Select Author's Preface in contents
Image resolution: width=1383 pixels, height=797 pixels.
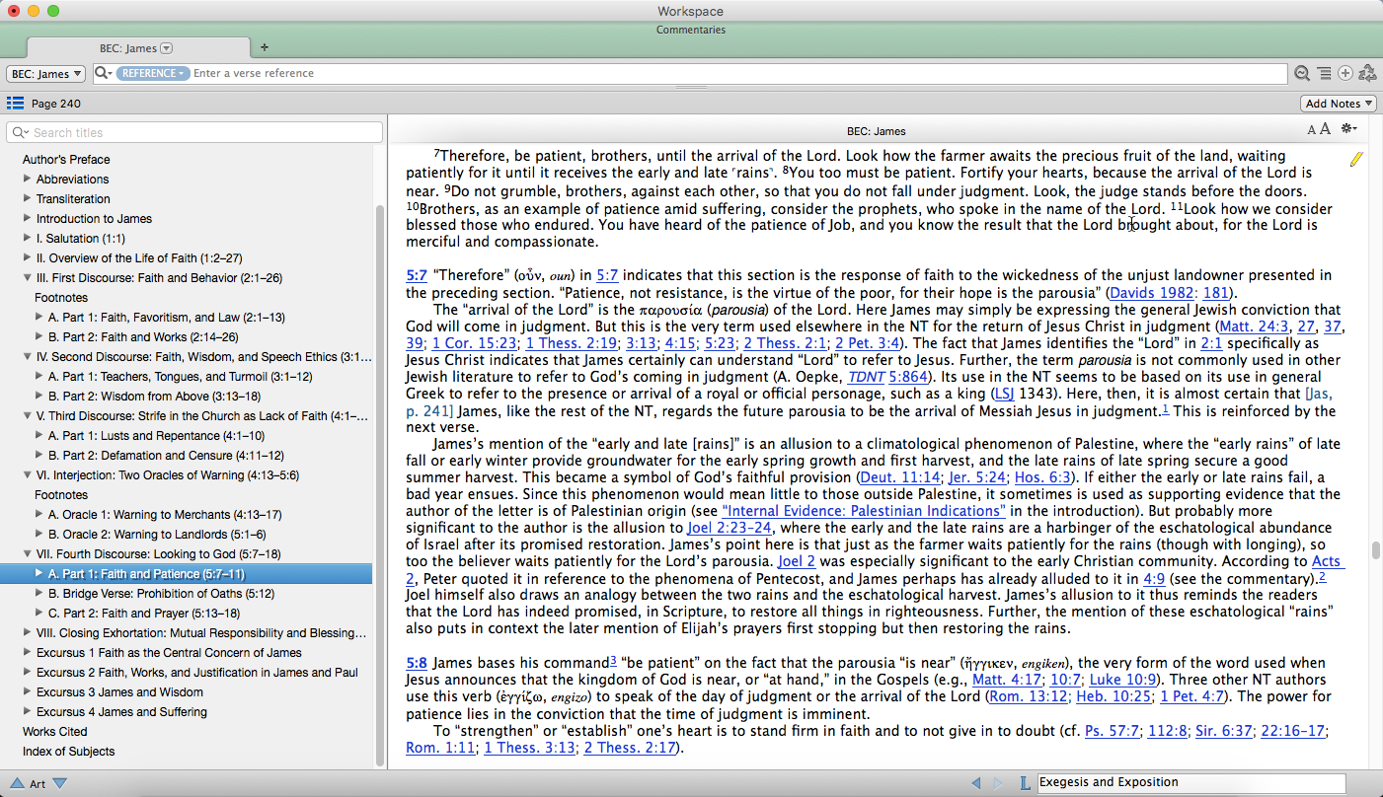coord(66,159)
